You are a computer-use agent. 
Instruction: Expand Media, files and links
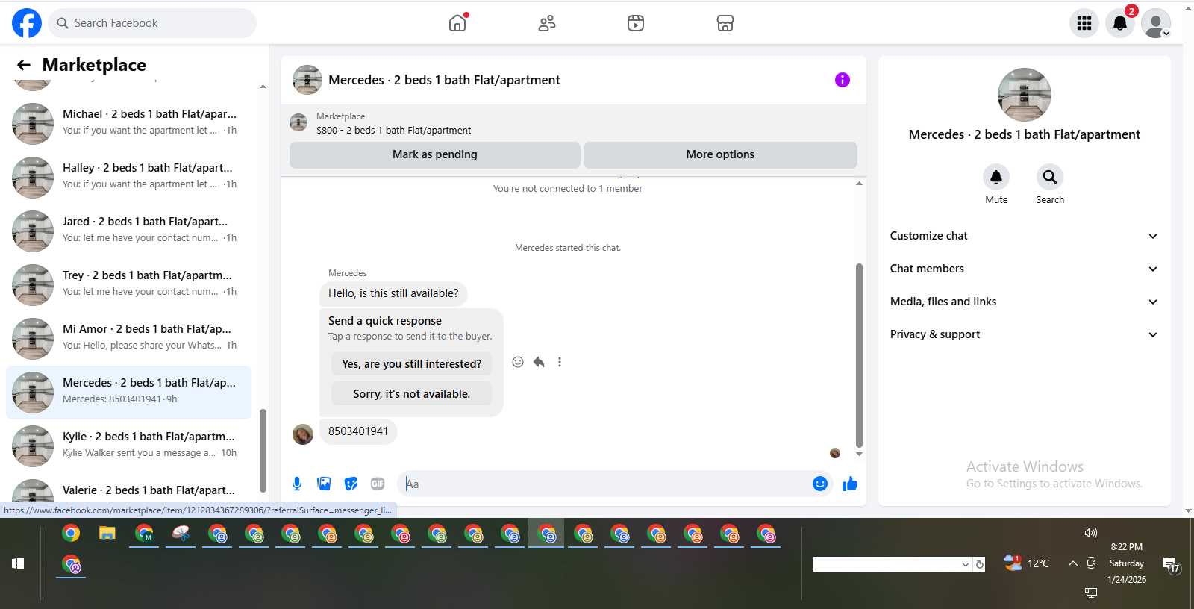pos(1024,302)
